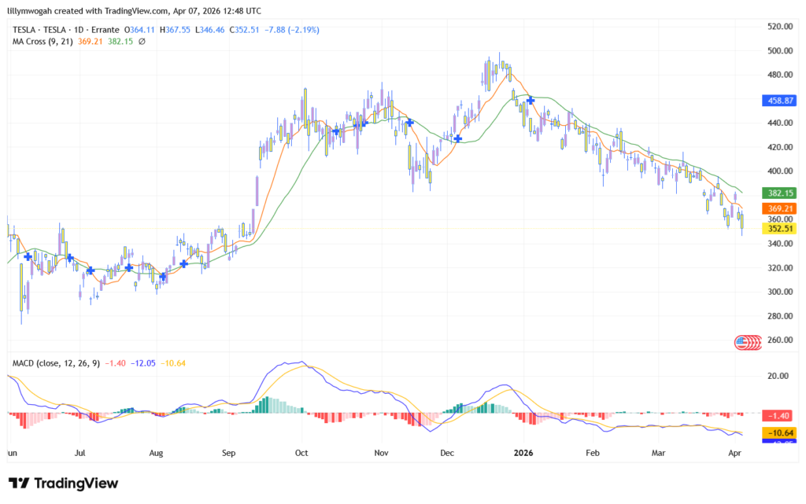Image resolution: width=806 pixels, height=504 pixels.
Task: Select the leftmost blue MA cross marker
Action: point(28,256)
